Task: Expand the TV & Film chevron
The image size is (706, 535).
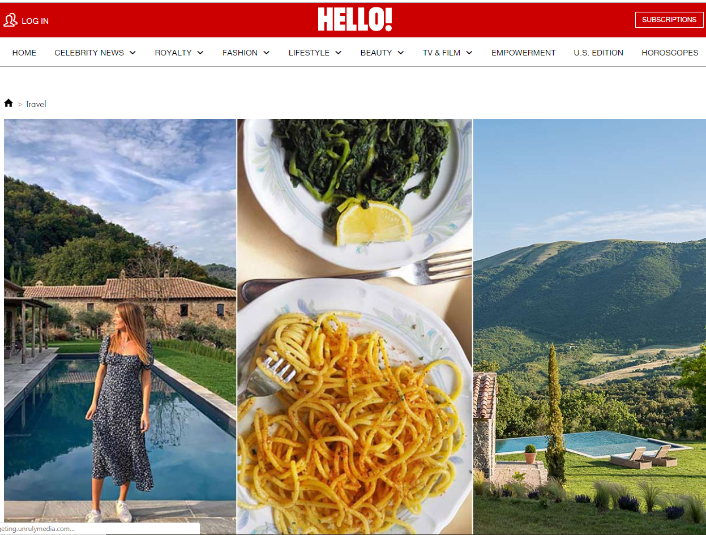Action: click(469, 53)
